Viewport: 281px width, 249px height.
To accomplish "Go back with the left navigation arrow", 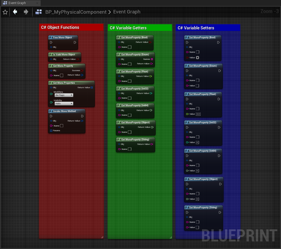I will (x=15, y=12).
